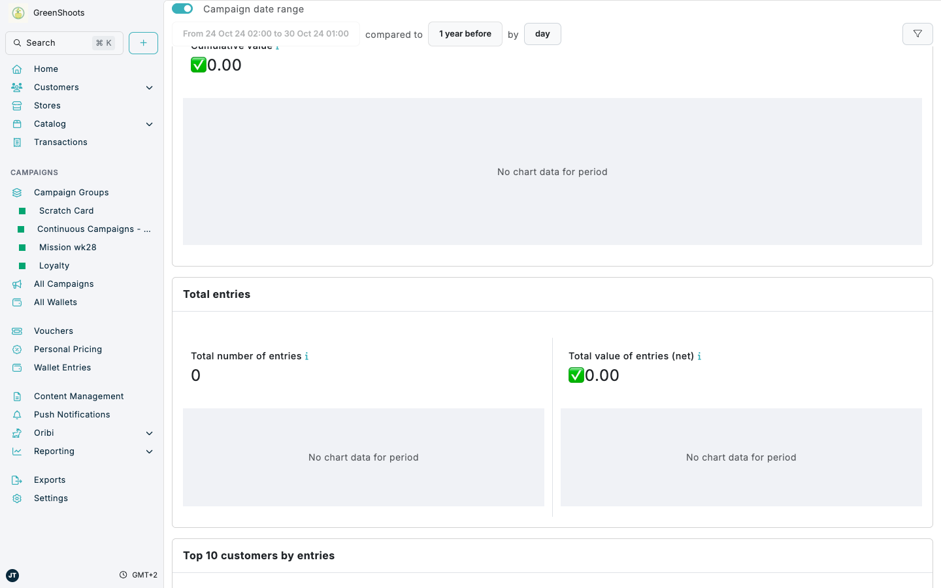The width and height of the screenshot is (941, 588).
Task: Go to Content Management page
Action: (x=79, y=397)
